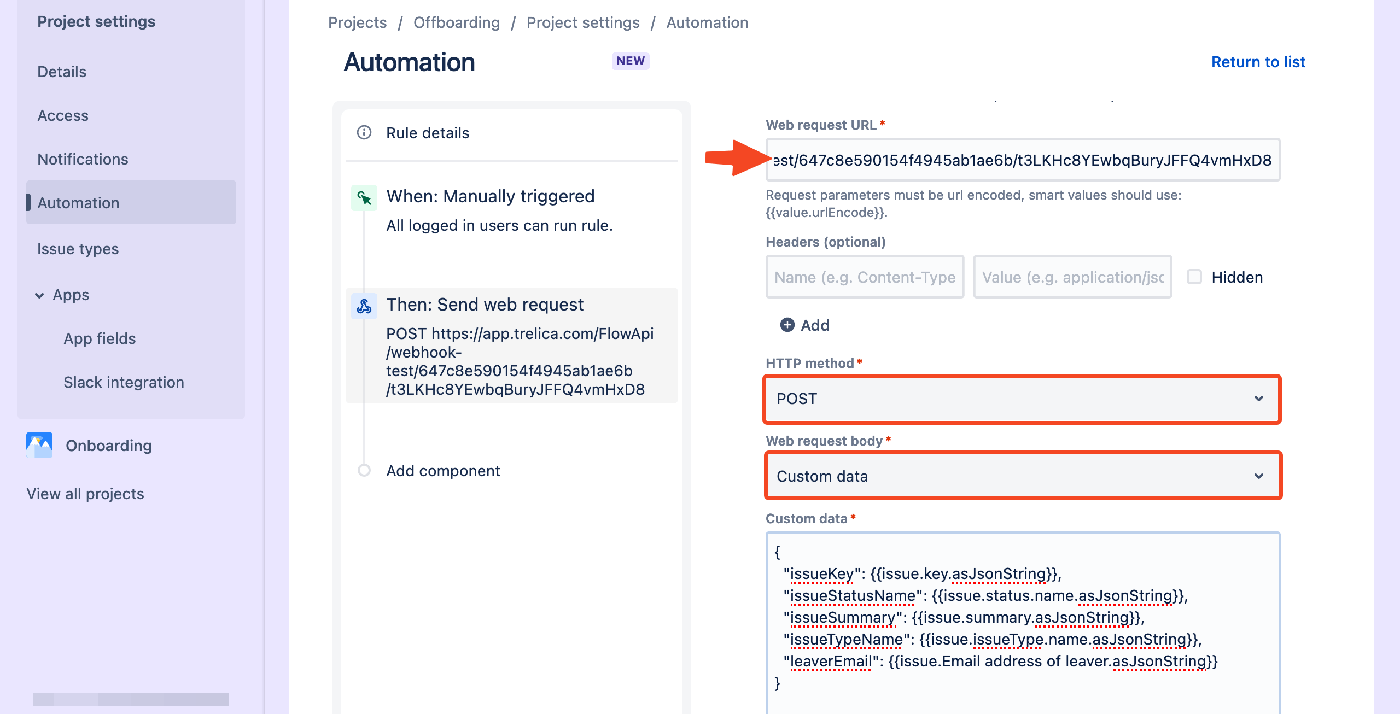Click the sidebar horizontal scrollbar
1400x714 pixels.
(131, 699)
